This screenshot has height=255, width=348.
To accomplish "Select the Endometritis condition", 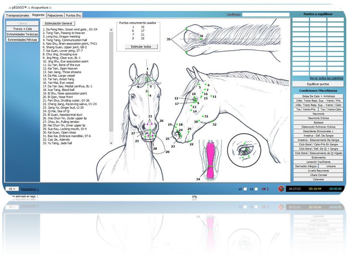I will click(318, 157).
